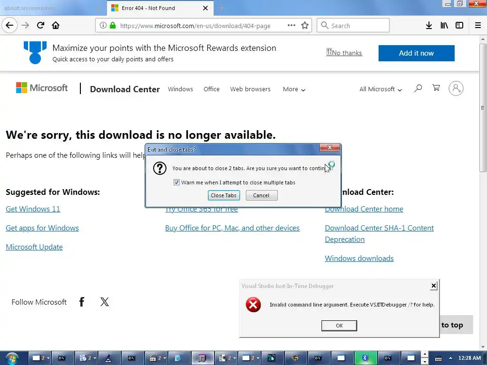The height and width of the screenshot is (365, 487).
Task: Open the site search magnifier icon
Action: [418, 88]
